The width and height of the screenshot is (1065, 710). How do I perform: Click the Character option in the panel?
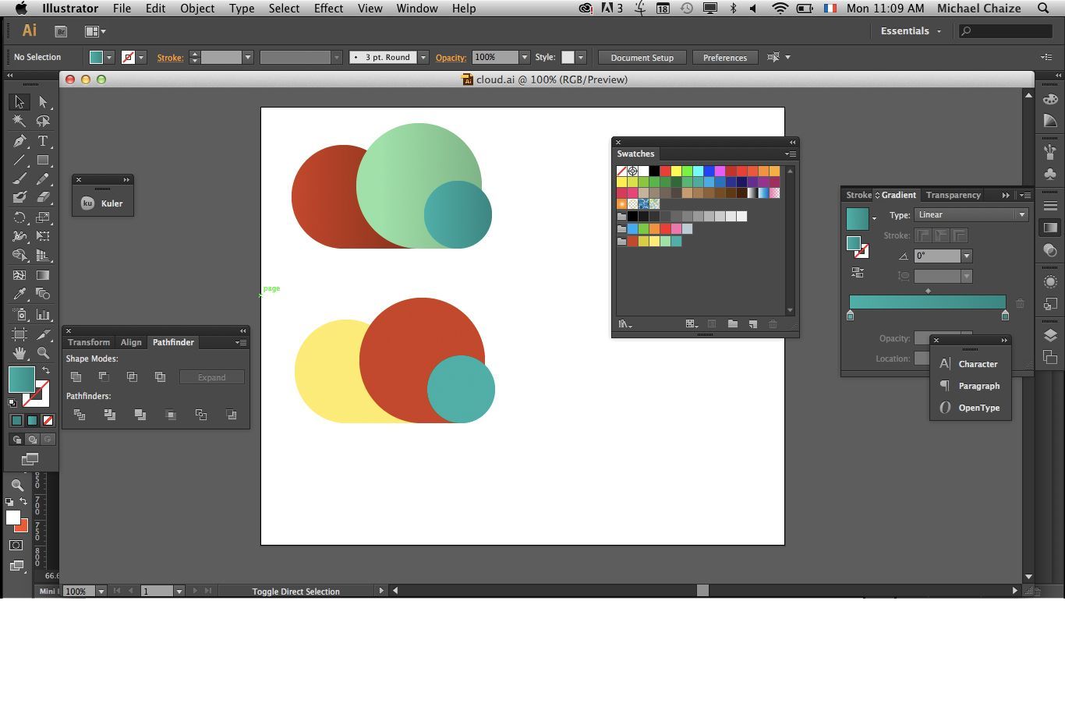tap(978, 364)
